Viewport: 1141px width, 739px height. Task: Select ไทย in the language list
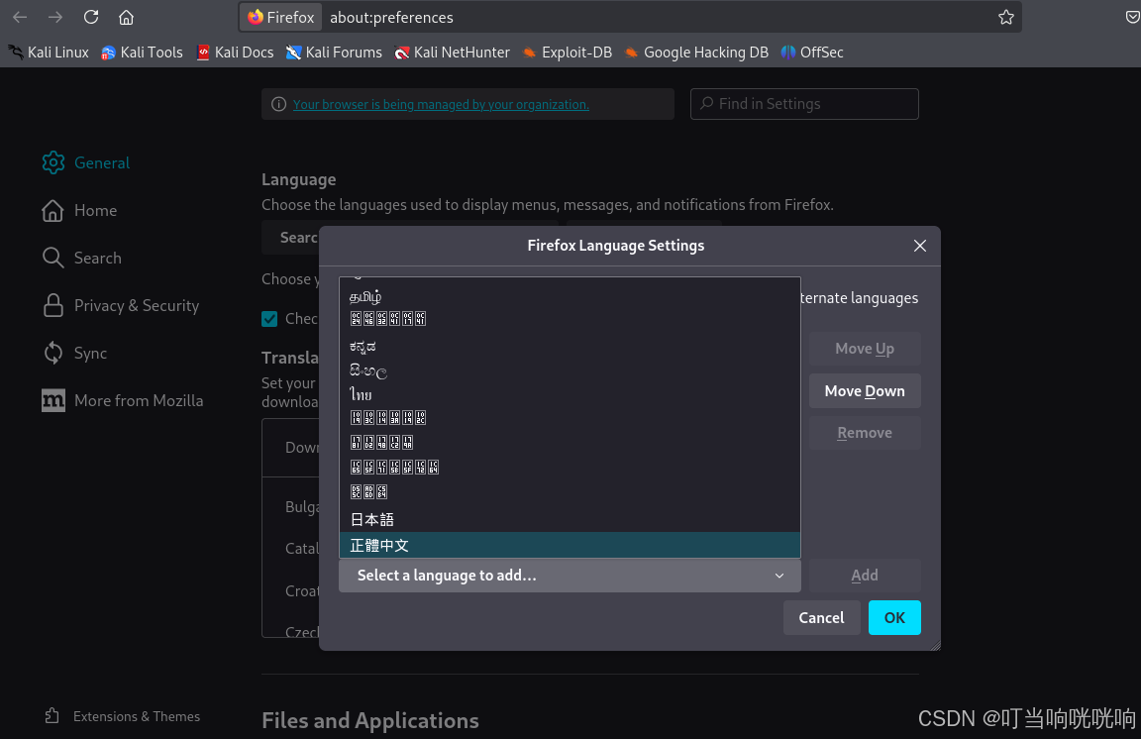(x=570, y=394)
